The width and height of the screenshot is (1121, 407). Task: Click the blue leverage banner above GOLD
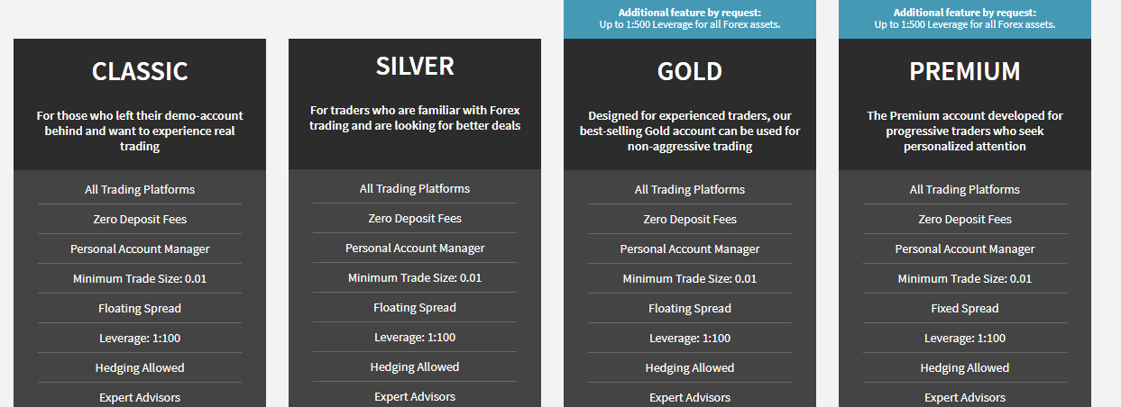click(x=690, y=19)
